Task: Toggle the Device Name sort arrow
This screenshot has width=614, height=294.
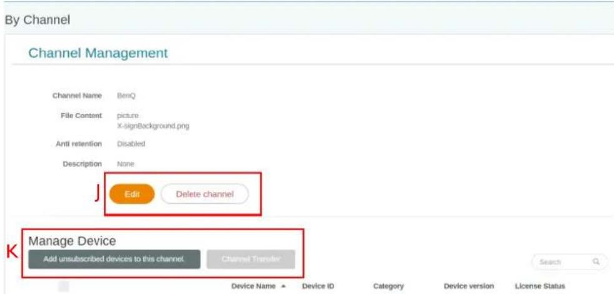Action: tap(283, 286)
